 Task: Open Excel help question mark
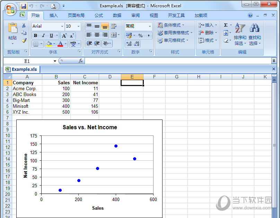tap(250, 15)
